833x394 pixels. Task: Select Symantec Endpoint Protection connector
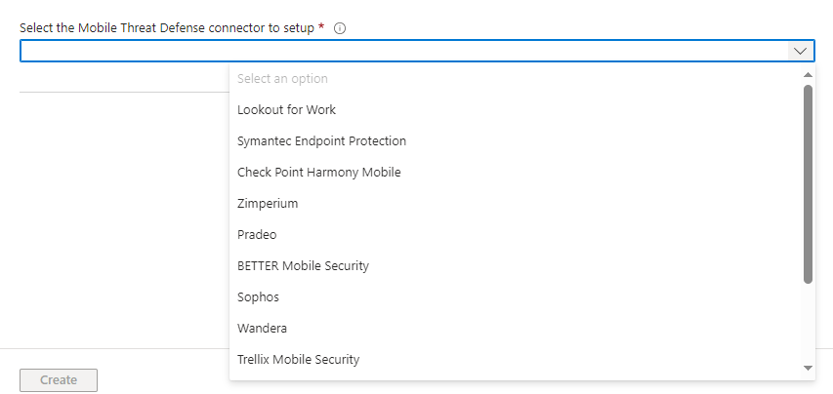[321, 140]
